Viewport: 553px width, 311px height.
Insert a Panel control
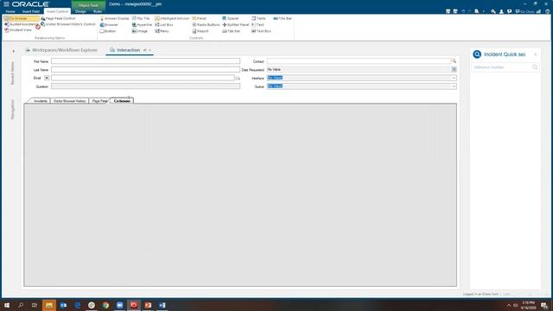200,18
